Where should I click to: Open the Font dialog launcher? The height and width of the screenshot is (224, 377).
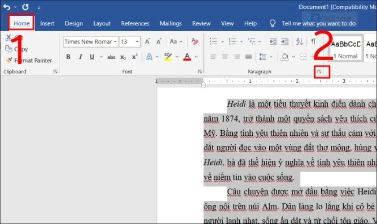[x=200, y=72]
